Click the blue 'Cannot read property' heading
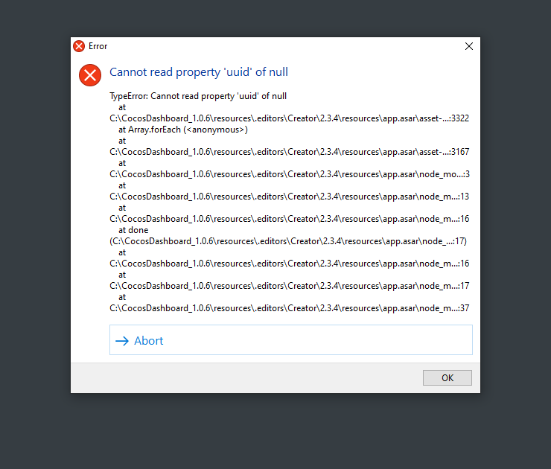 pyautogui.click(x=199, y=72)
